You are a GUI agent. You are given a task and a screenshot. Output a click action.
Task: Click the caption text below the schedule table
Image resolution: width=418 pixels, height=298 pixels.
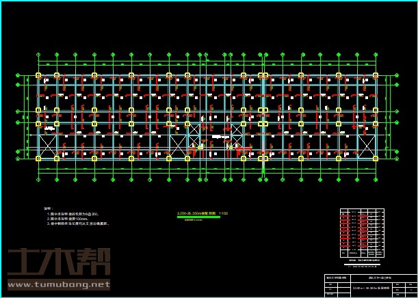coord(362,261)
